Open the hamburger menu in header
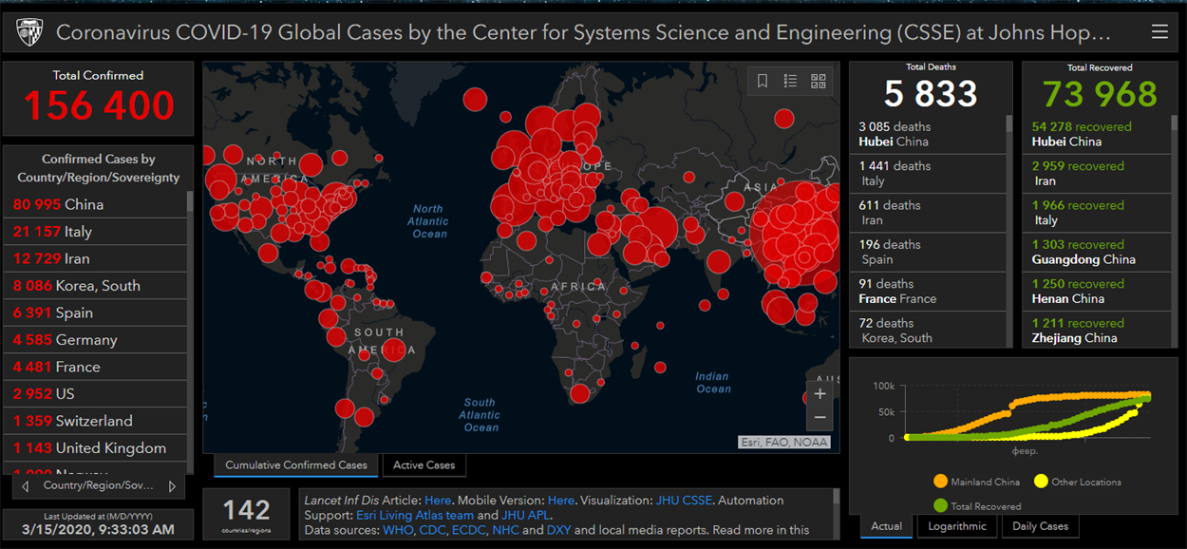 [x=1159, y=32]
